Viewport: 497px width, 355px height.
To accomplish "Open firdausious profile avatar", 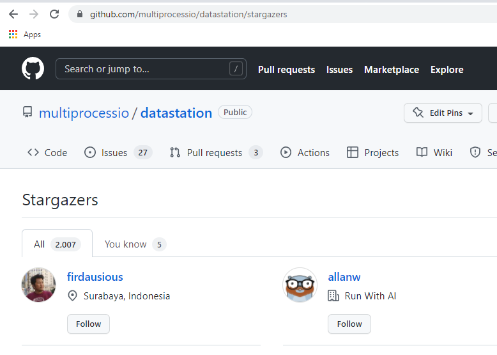I will [39, 285].
